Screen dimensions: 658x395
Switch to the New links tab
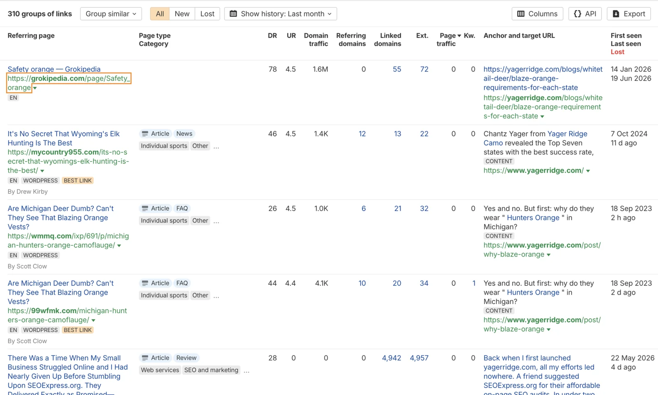(182, 14)
